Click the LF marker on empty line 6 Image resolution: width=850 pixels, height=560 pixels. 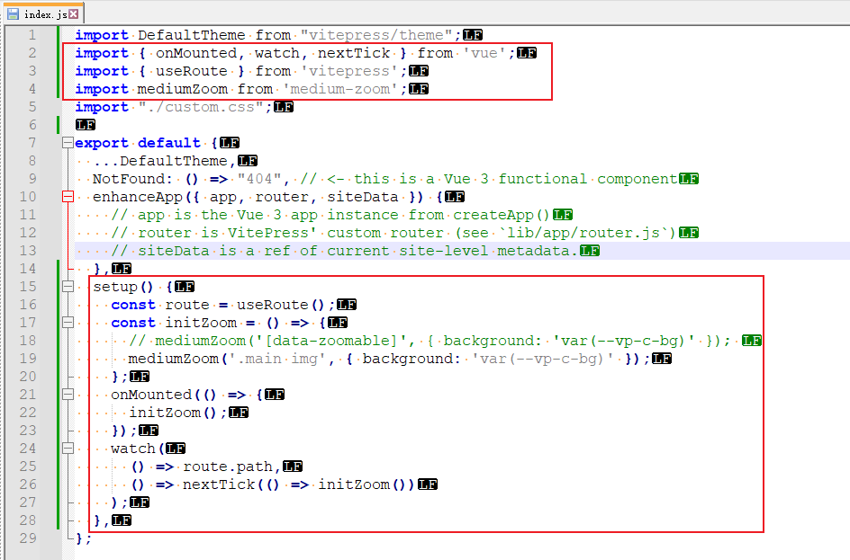point(85,124)
